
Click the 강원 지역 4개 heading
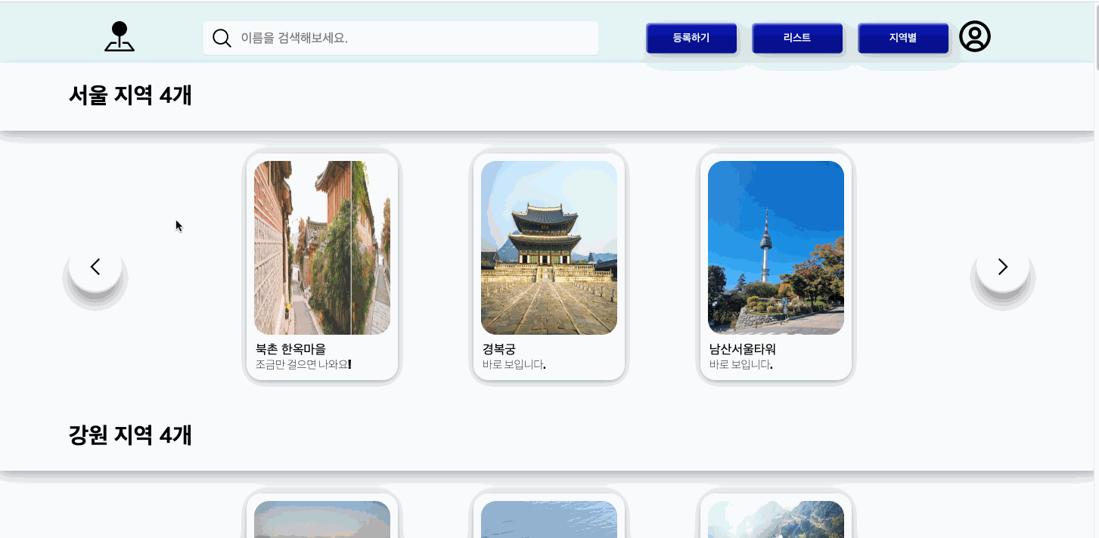pyautogui.click(x=130, y=435)
